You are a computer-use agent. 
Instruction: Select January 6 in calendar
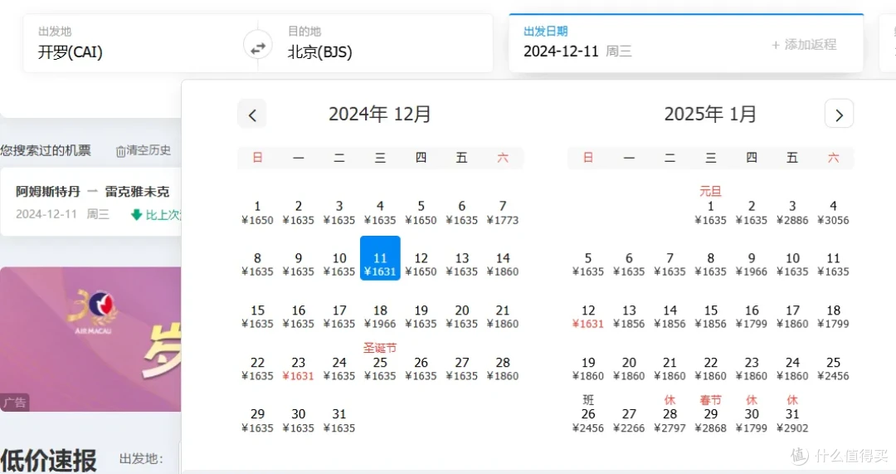click(629, 265)
